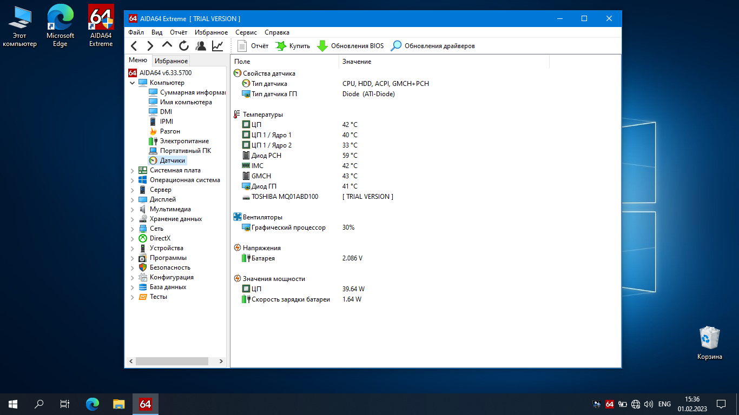
Task: Expand the Системная плата node
Action: 133,170
